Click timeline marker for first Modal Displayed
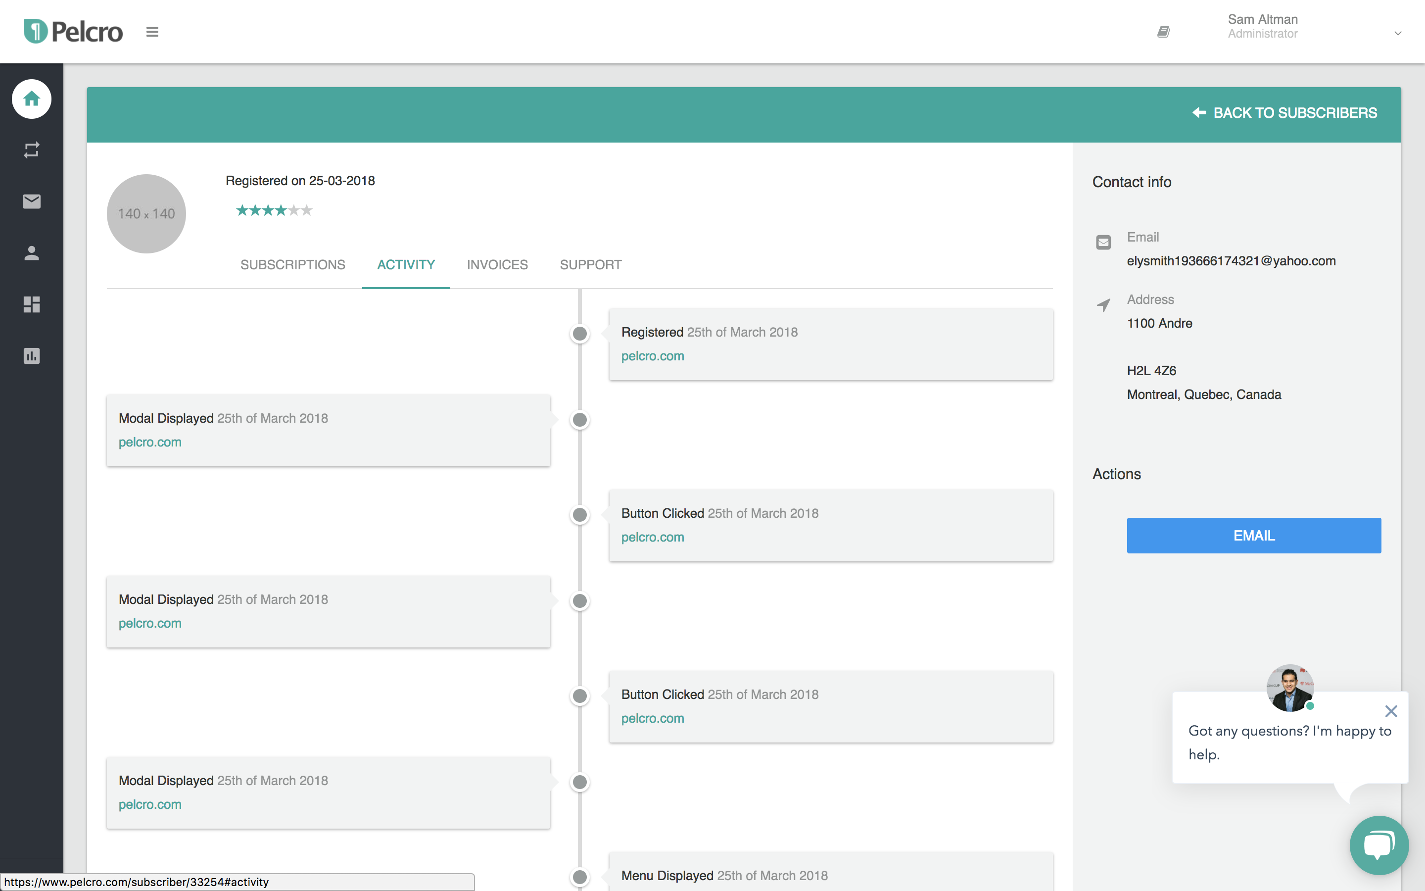The width and height of the screenshot is (1425, 891). 580,420
